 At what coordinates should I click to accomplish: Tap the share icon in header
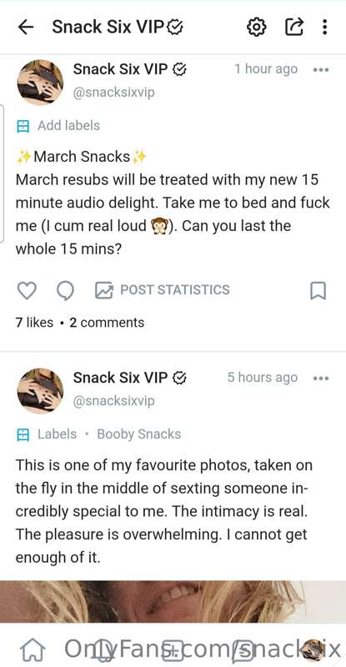click(293, 27)
